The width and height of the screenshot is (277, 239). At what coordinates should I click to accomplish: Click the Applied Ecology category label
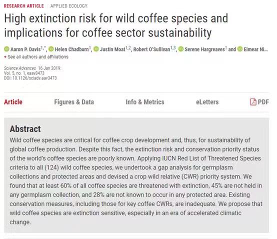(69, 6)
